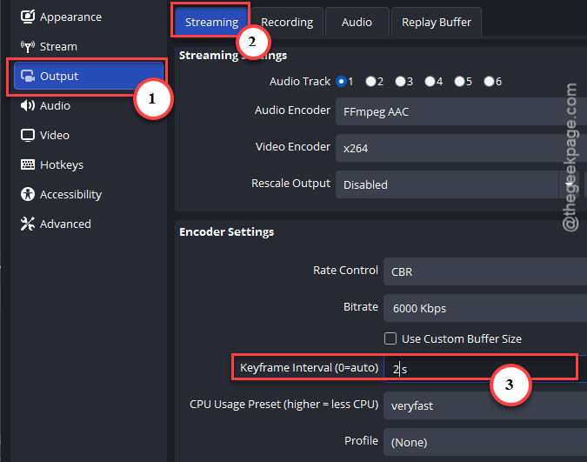Image resolution: width=587 pixels, height=462 pixels.
Task: Click the Stream antenna icon
Action: pyautogui.click(x=28, y=46)
